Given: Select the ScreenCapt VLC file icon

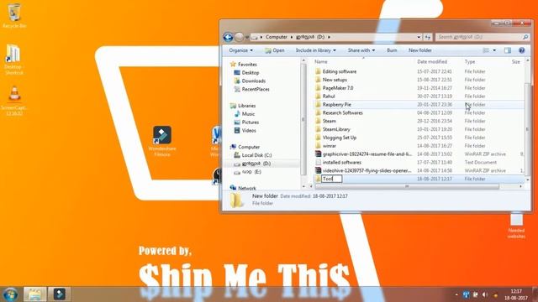Looking at the screenshot, I should (x=14, y=101).
